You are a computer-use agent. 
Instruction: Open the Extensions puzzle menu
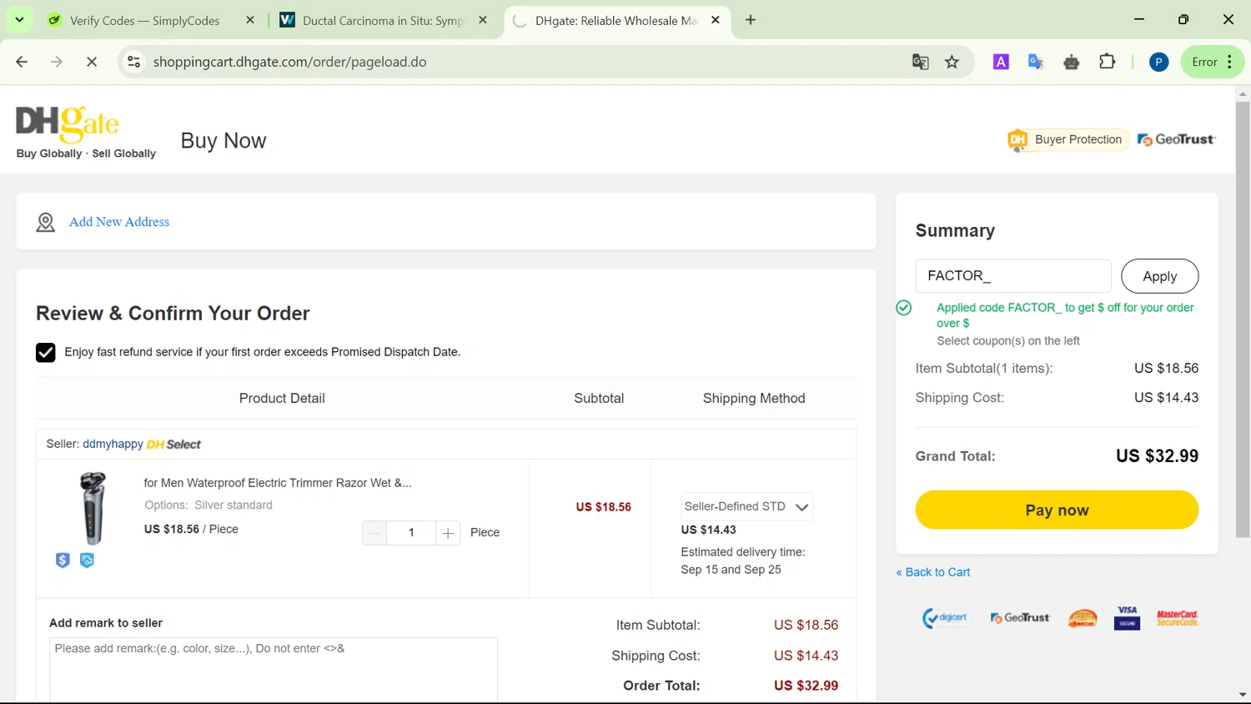coord(1108,62)
